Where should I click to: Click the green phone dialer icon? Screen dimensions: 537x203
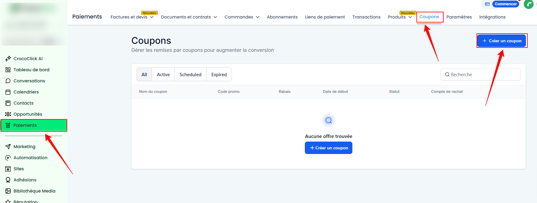click(529, 4)
